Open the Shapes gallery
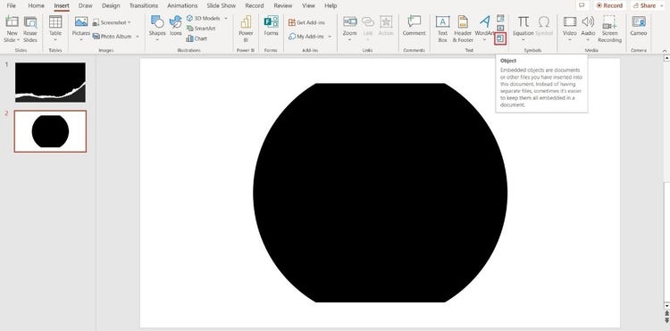Image resolution: width=670 pixels, height=331 pixels. [157, 29]
